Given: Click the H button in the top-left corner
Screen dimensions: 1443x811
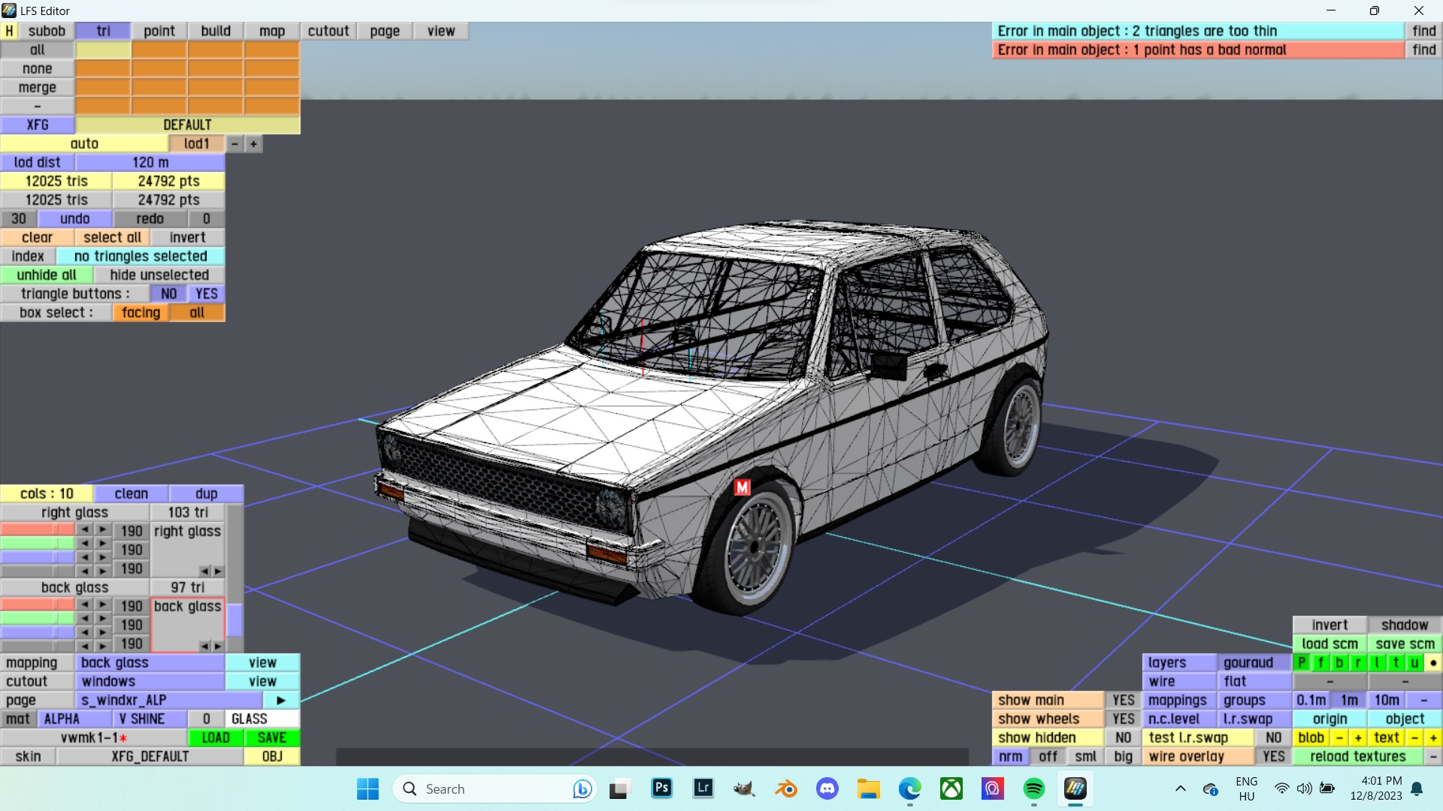Looking at the screenshot, I should pyautogui.click(x=9, y=31).
